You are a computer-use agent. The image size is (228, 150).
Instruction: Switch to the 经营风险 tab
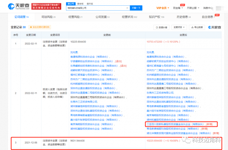75,17
